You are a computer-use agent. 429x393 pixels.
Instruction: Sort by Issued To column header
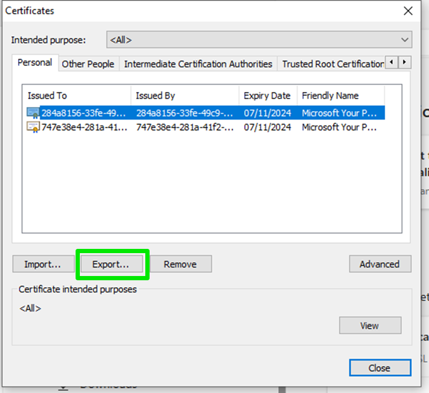pos(77,96)
